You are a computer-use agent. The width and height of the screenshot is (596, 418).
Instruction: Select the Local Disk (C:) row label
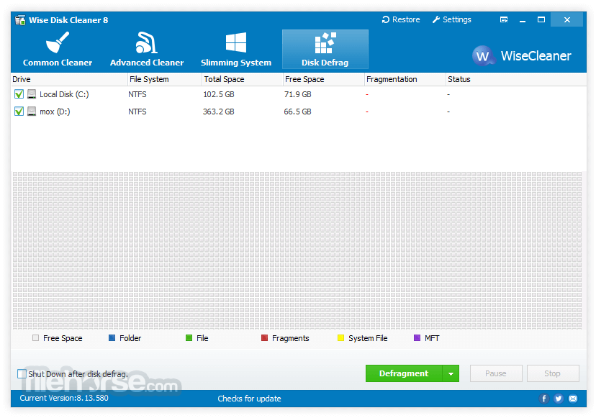click(x=64, y=94)
